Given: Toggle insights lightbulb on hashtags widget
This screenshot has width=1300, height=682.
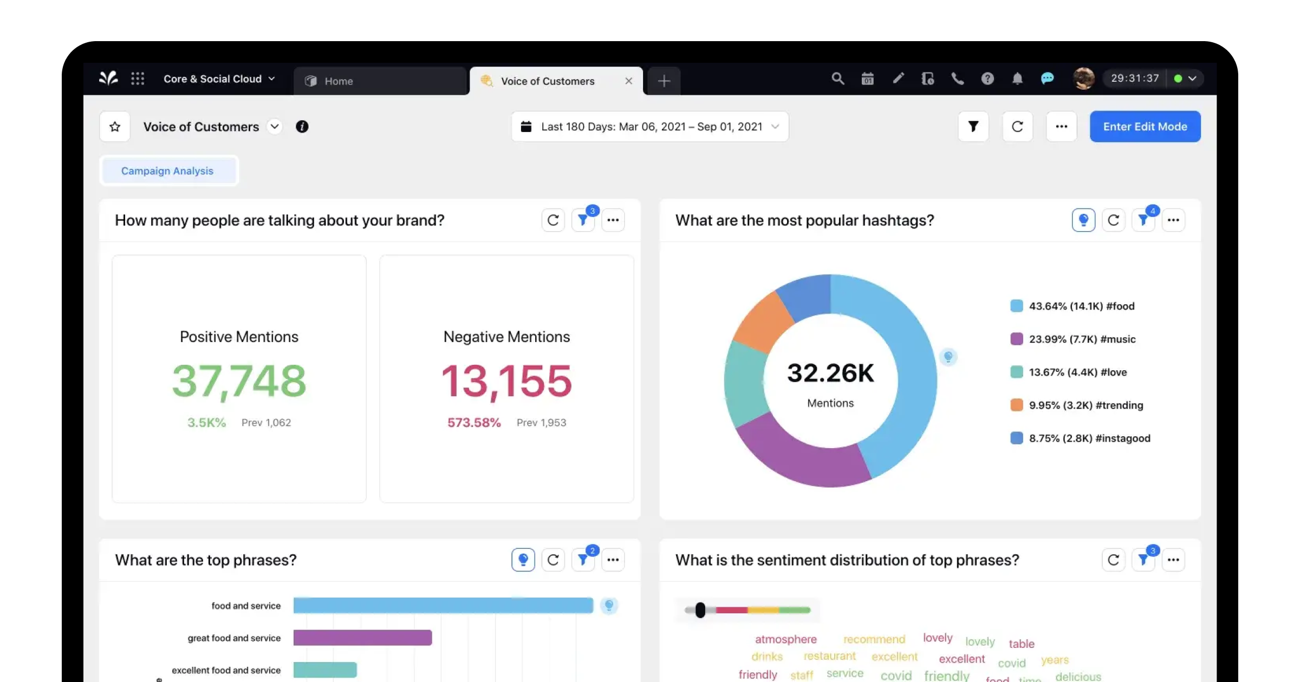Looking at the screenshot, I should pyautogui.click(x=1083, y=220).
